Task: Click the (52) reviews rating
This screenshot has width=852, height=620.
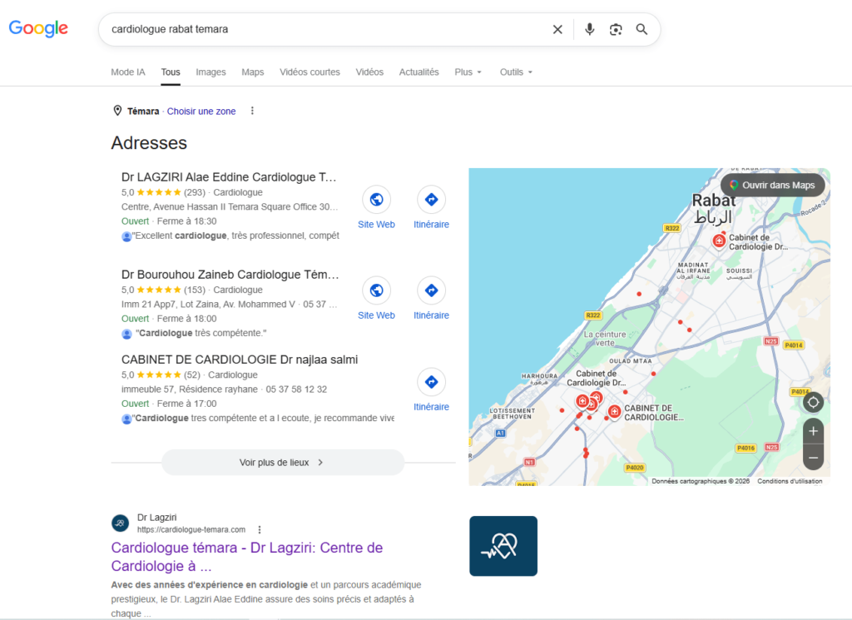Action: 192,375
